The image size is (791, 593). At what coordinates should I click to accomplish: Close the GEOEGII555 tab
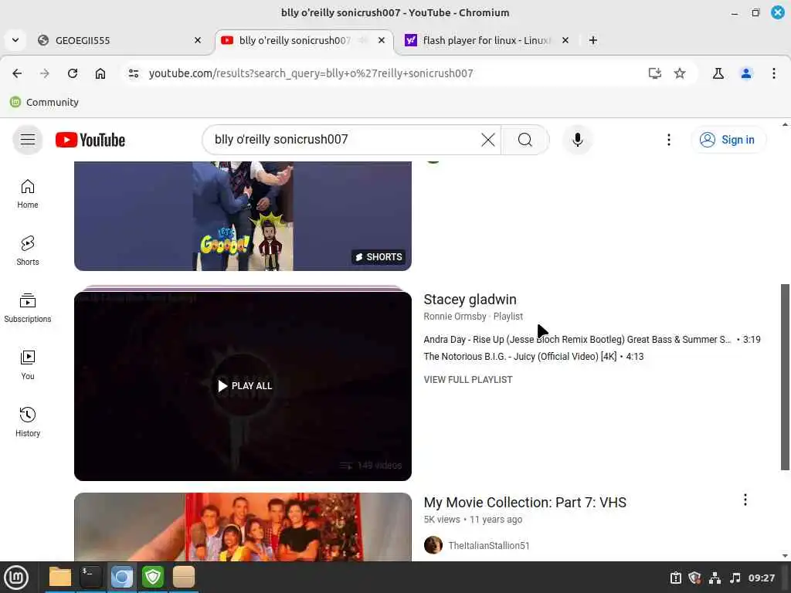click(198, 40)
